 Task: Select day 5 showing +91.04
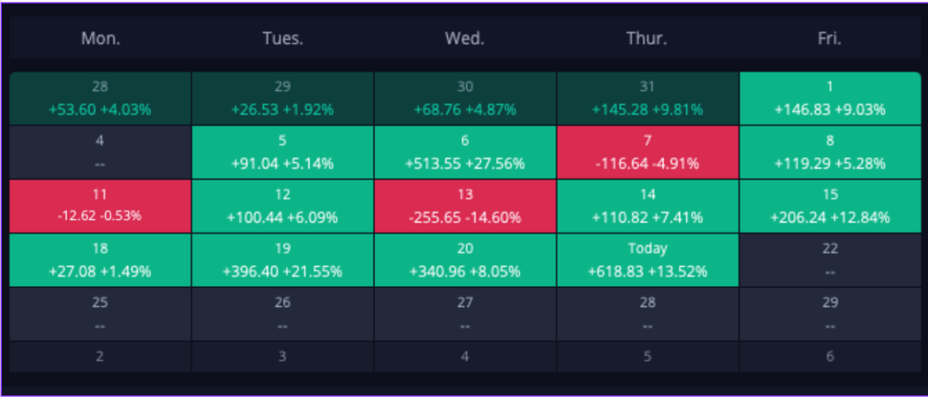pyautogui.click(x=282, y=152)
